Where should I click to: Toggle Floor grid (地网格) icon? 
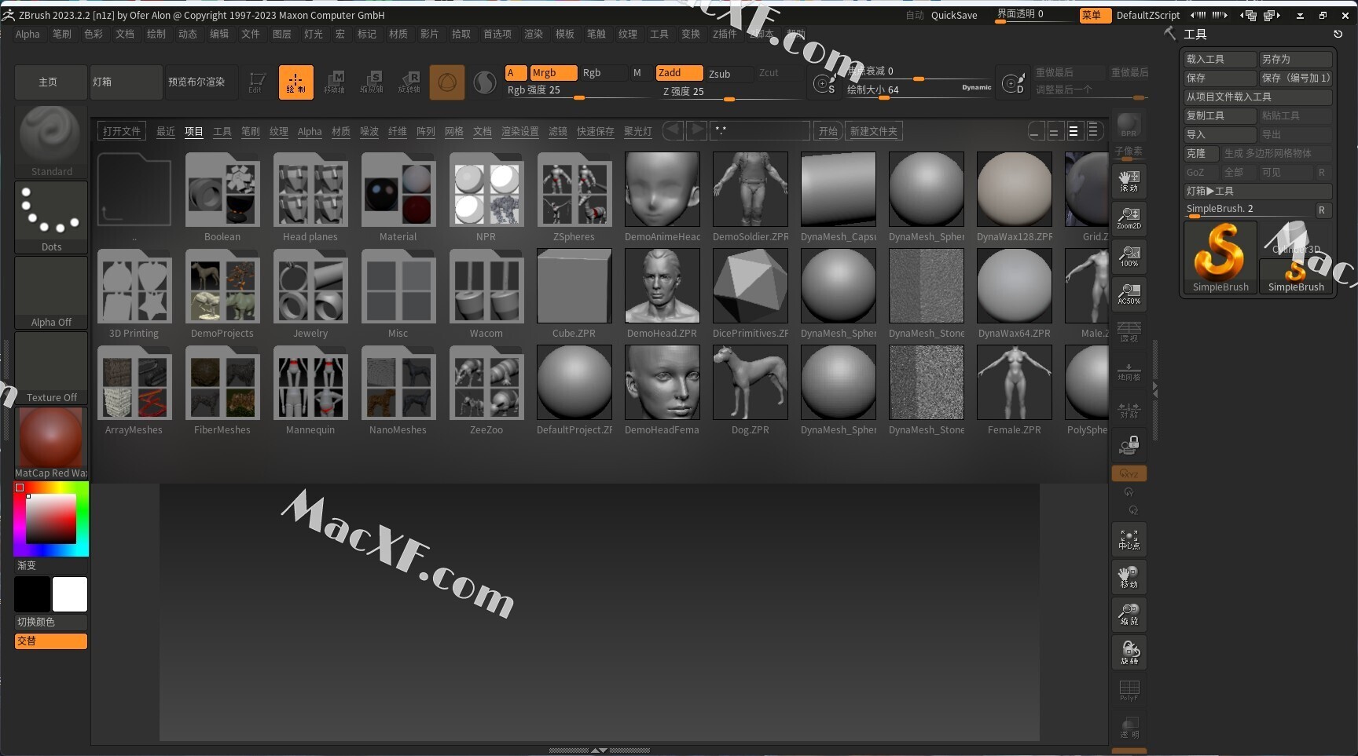click(1129, 372)
